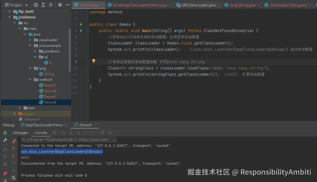Select class A in wj package
The width and height of the screenshot is (317, 182).
click(48, 63)
